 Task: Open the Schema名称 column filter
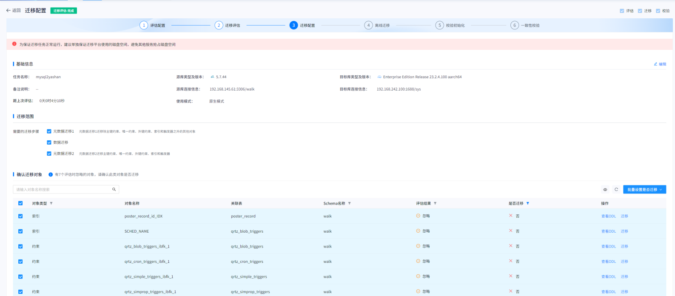click(350, 203)
